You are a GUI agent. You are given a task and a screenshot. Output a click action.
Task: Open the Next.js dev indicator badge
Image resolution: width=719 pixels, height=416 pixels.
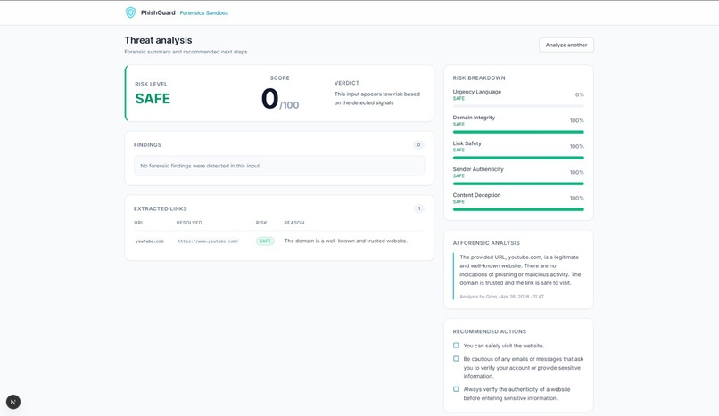[13, 402]
